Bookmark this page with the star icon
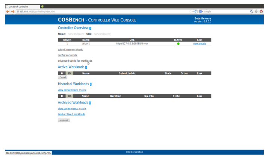The image size is (269, 158). 190,12
